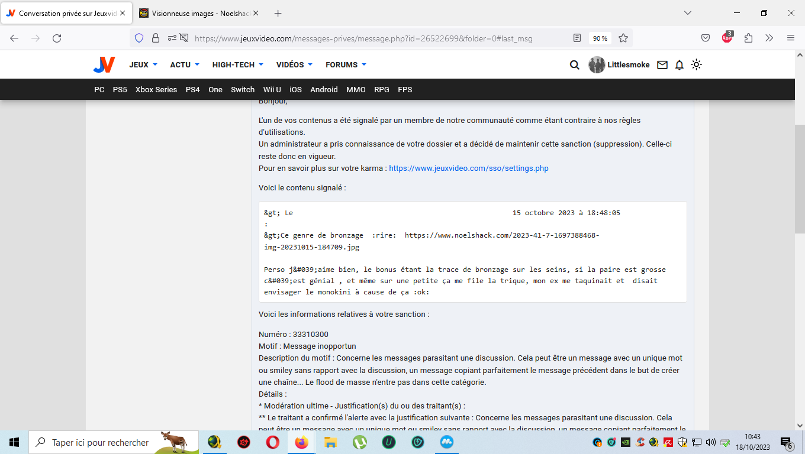Open private messages envelope icon

click(662, 65)
